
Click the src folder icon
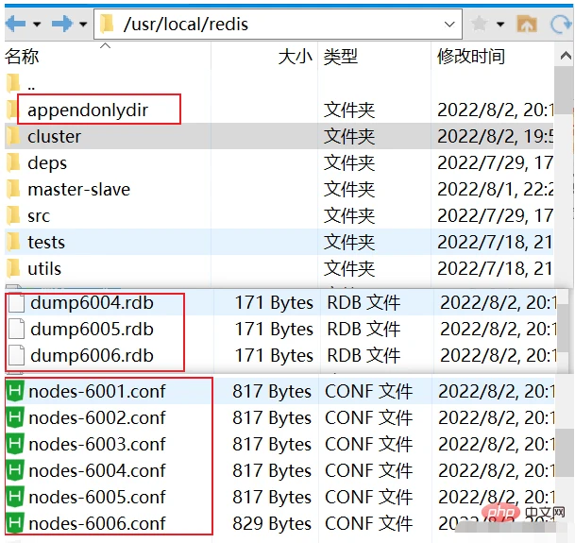[13, 215]
